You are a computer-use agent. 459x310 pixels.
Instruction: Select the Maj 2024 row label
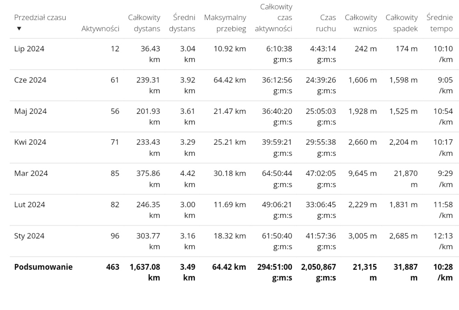pos(30,111)
